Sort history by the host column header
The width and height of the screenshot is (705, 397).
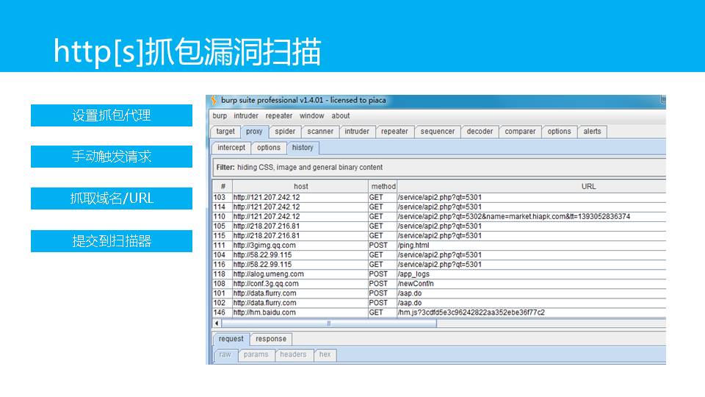300,187
